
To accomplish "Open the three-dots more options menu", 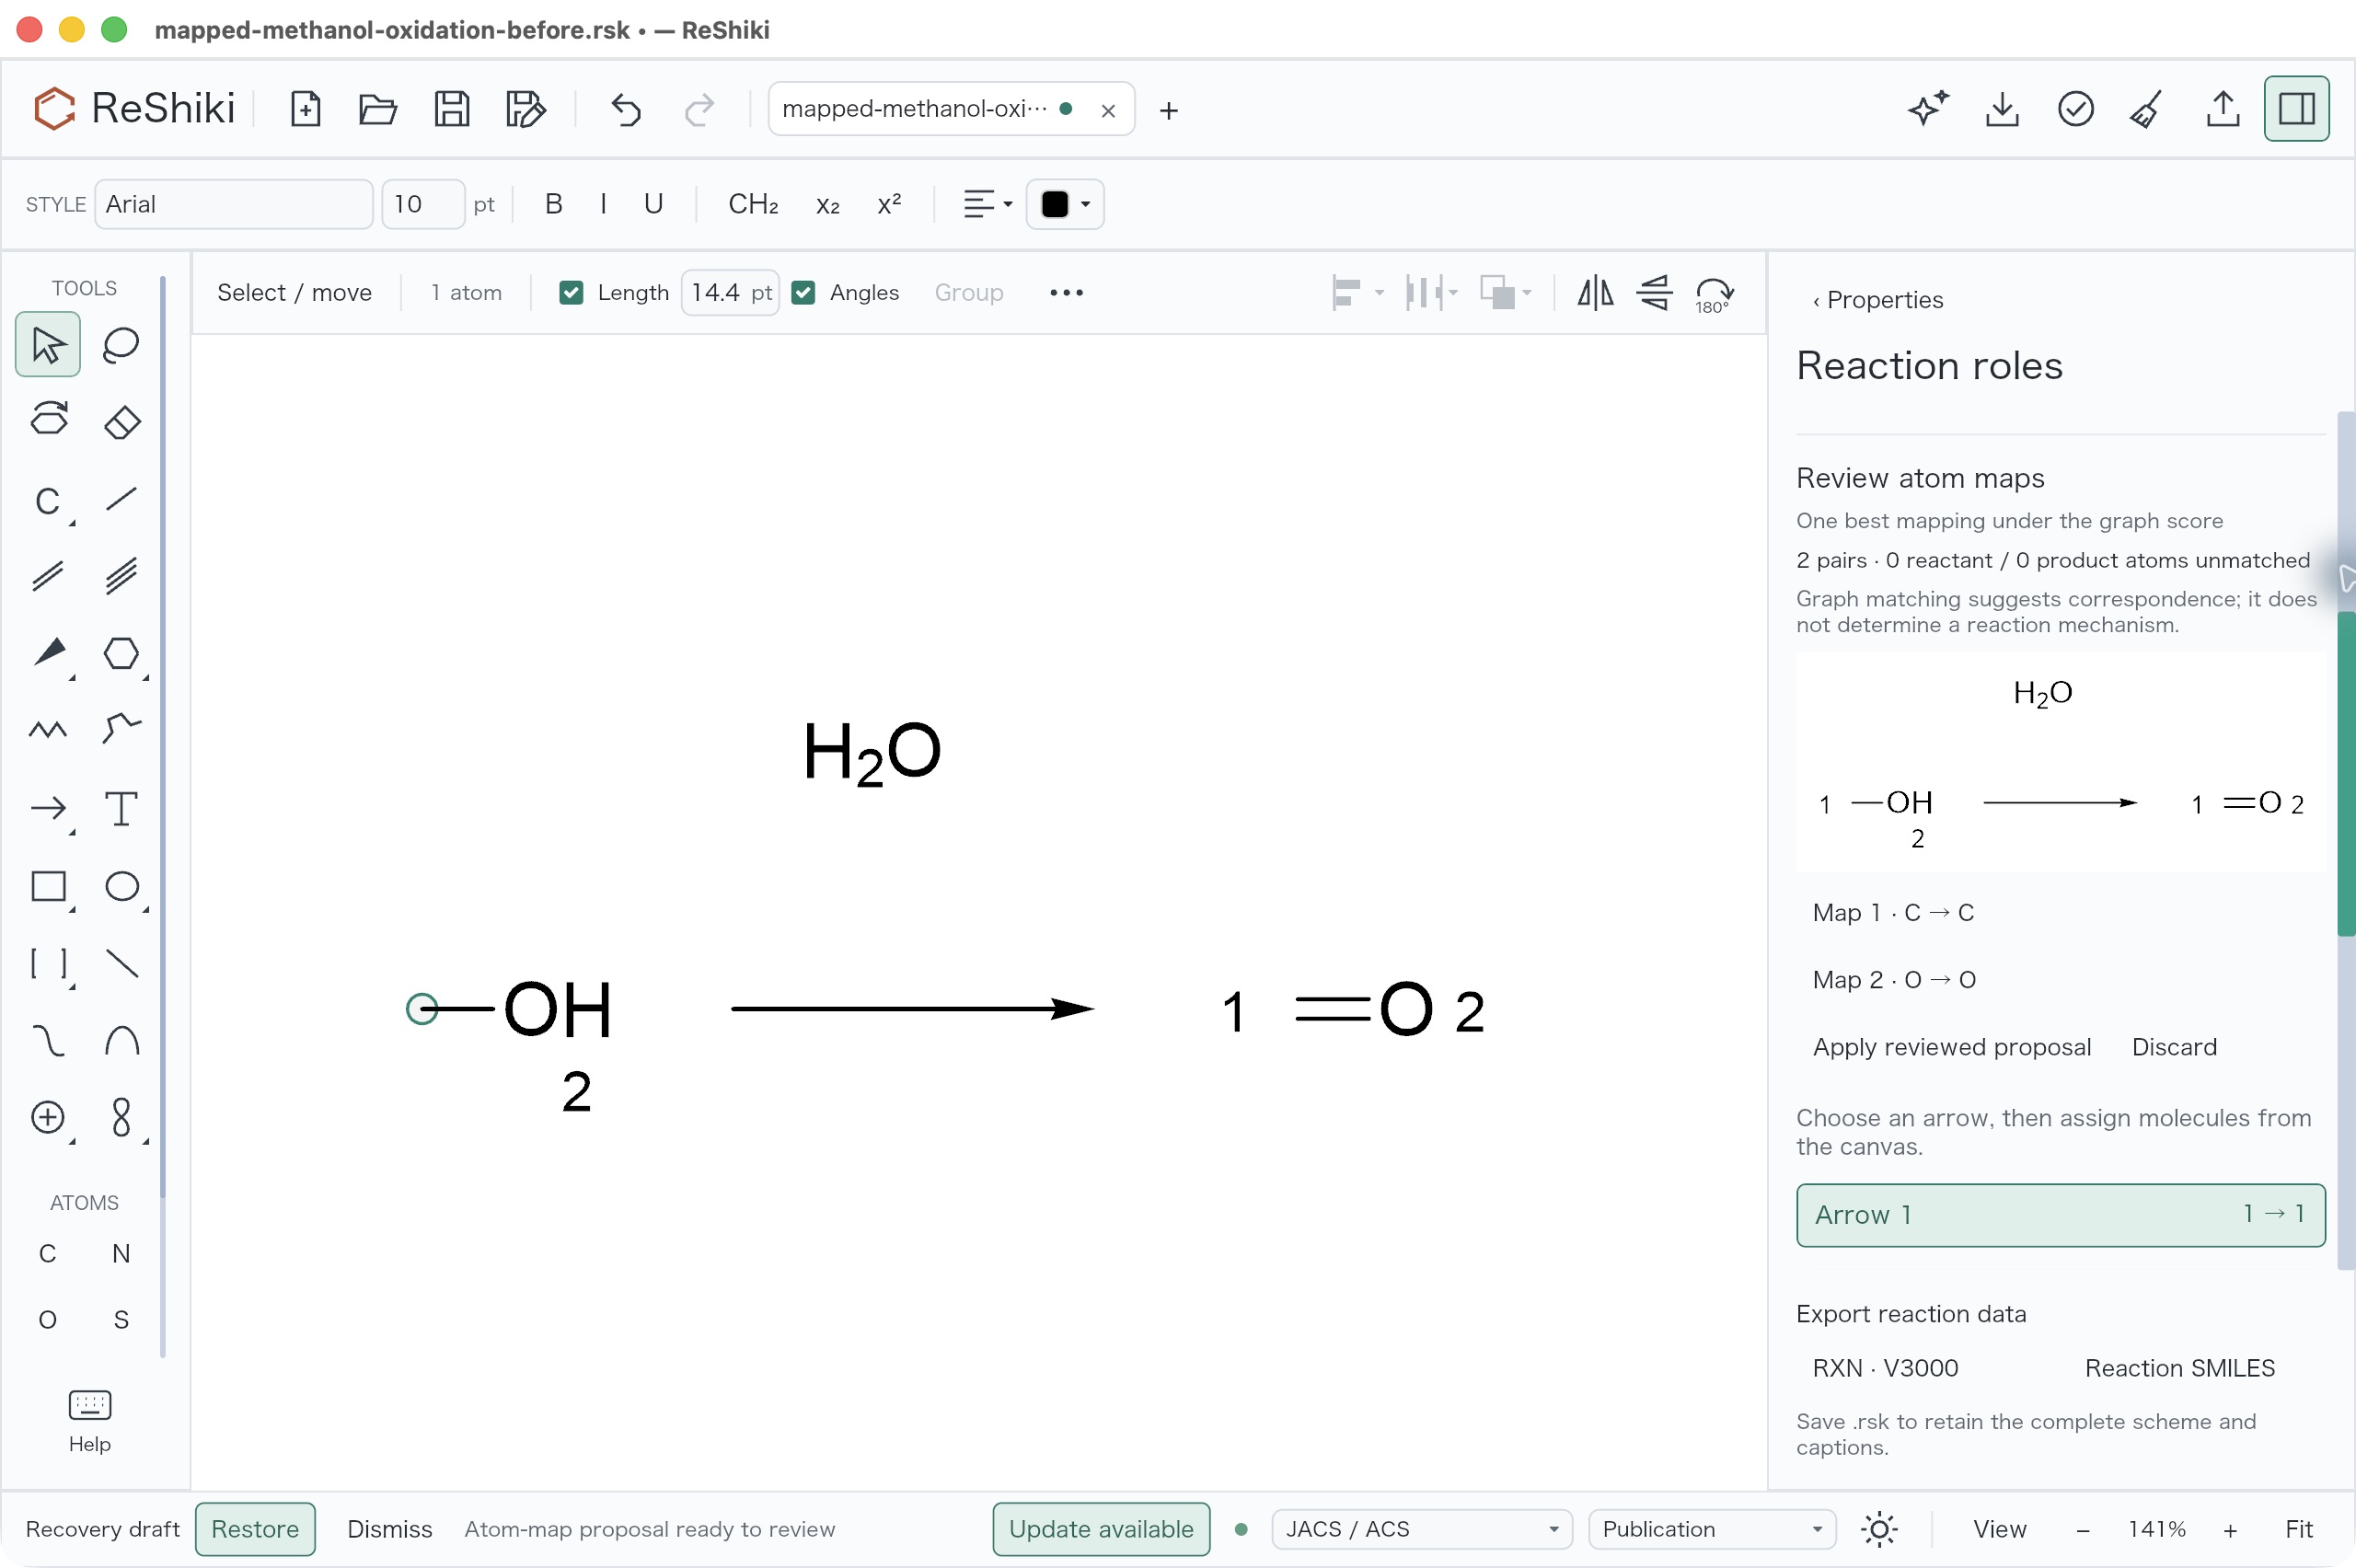I will tap(1066, 293).
